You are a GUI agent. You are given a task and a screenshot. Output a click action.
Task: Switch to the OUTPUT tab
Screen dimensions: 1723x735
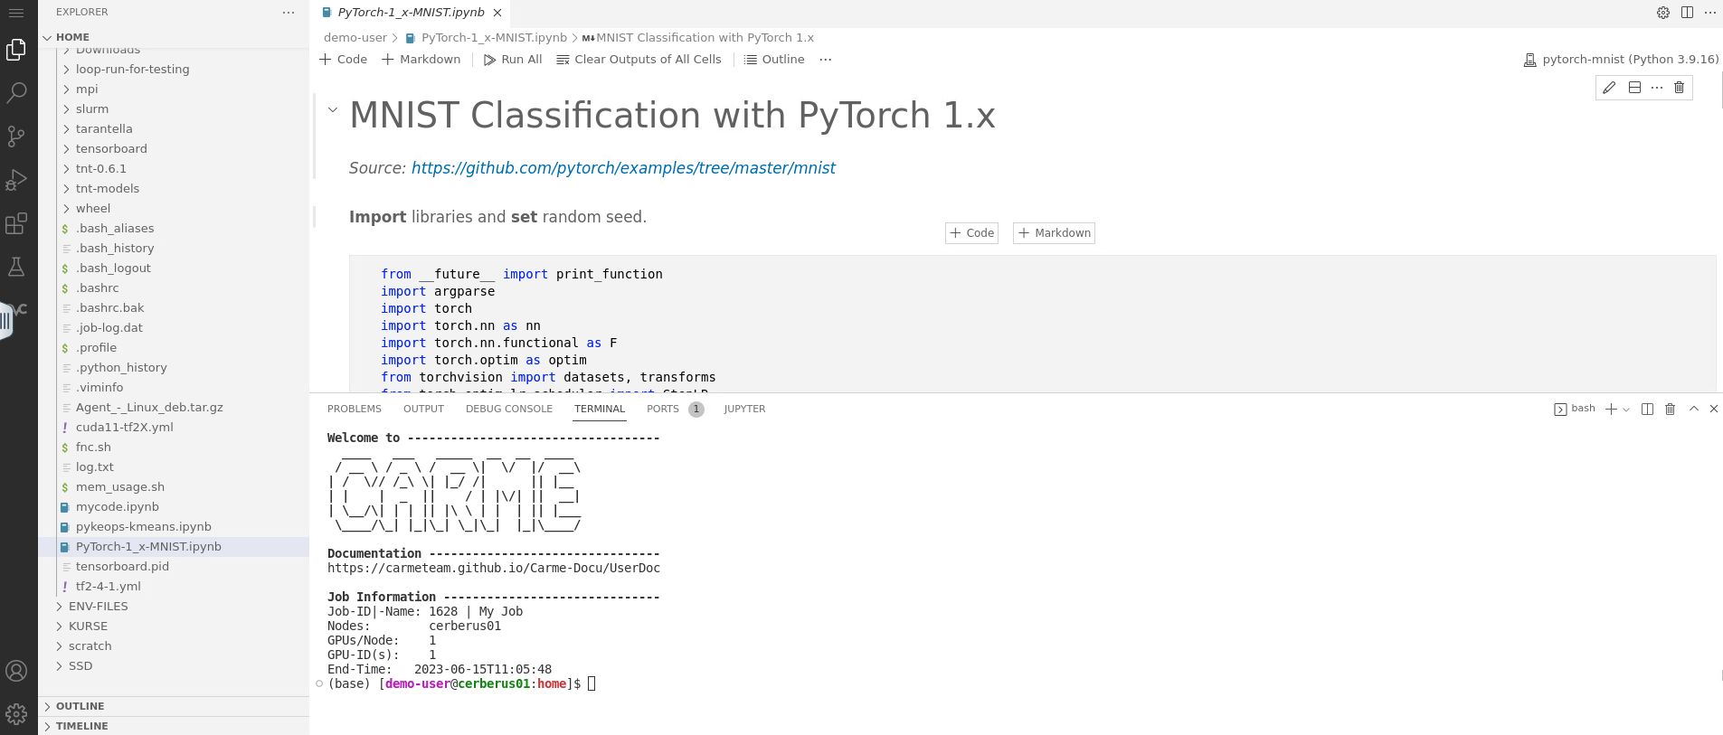[423, 409]
